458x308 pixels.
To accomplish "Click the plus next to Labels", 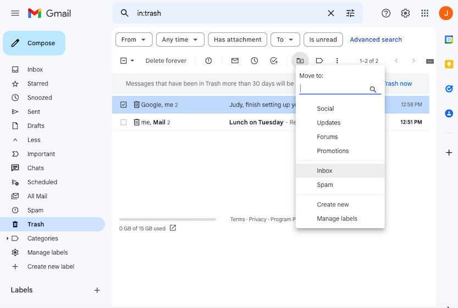I will [x=97, y=290].
